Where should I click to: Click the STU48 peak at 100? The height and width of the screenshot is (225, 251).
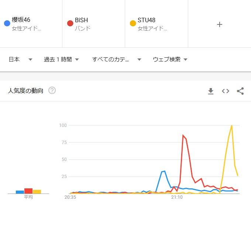pos(231,126)
